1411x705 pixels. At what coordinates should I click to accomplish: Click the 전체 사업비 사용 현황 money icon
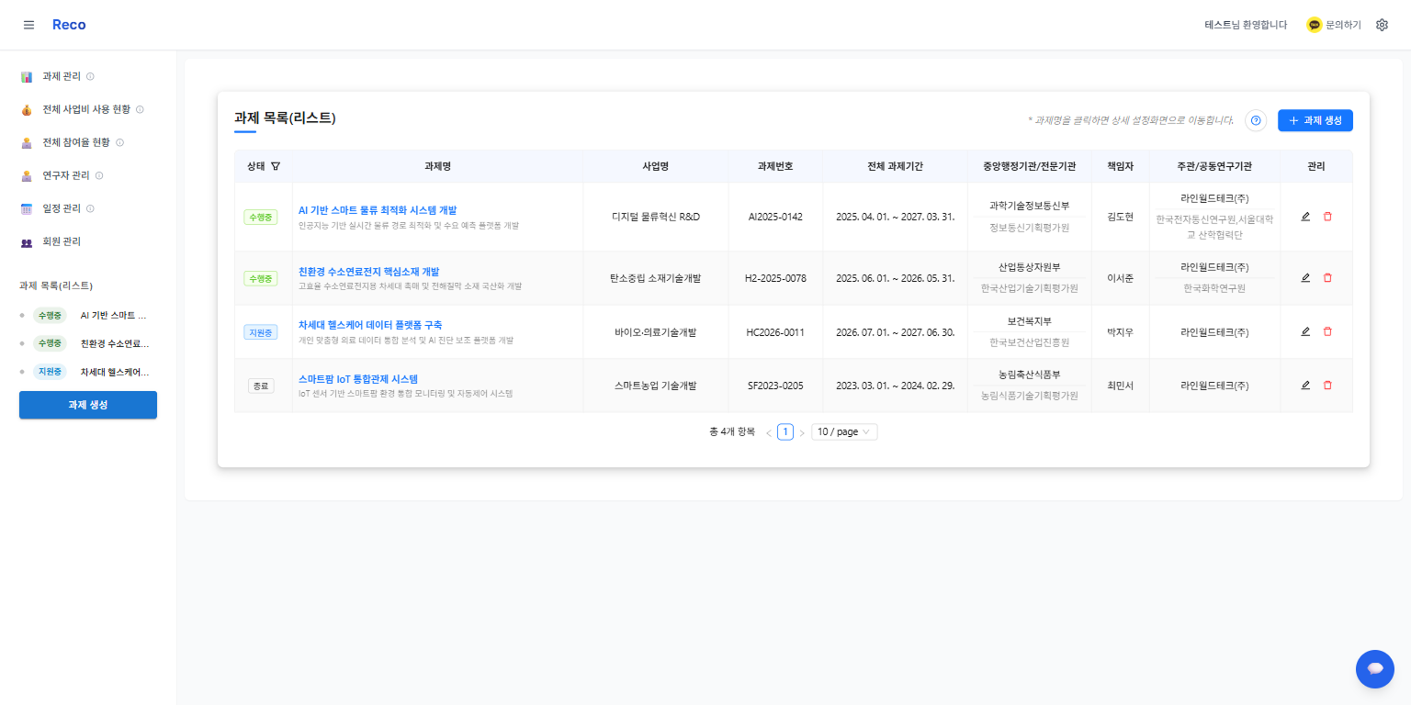pos(27,109)
